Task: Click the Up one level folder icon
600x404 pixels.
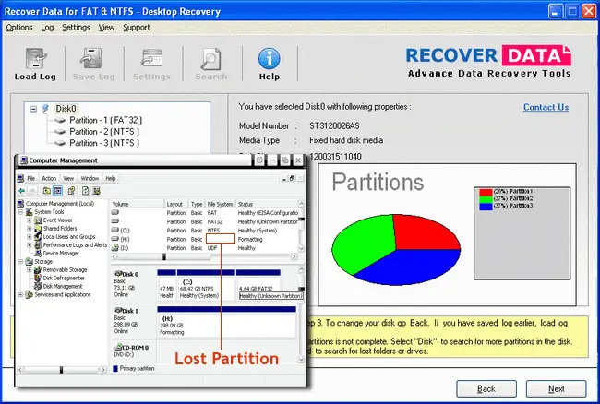Action: click(x=47, y=190)
